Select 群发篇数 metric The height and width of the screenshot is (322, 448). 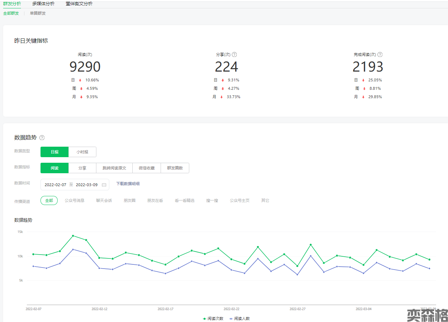pyautogui.click(x=175, y=168)
